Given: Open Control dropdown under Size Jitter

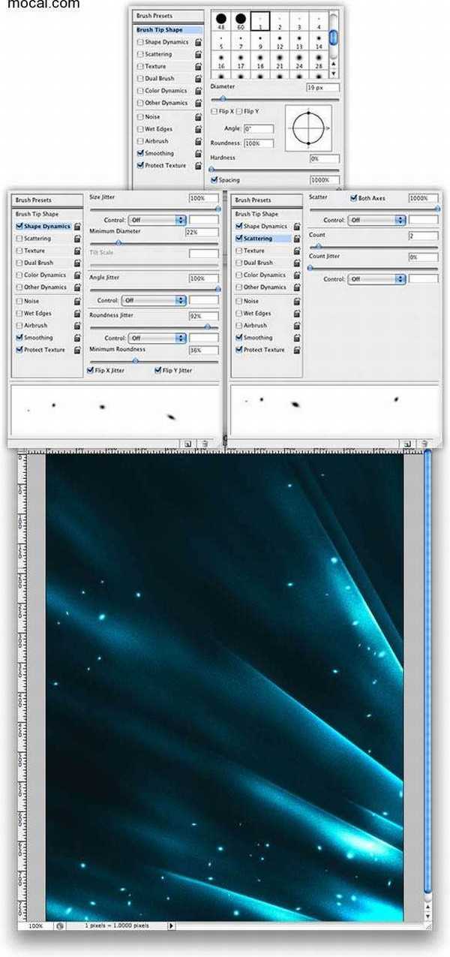Looking at the screenshot, I should [156, 220].
